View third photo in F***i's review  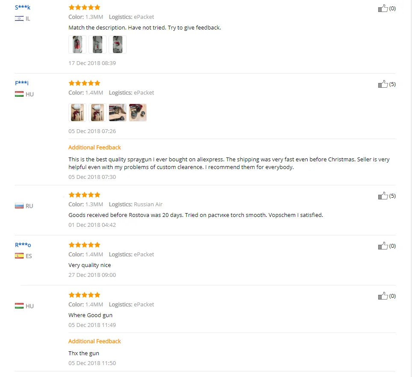[x=118, y=113]
